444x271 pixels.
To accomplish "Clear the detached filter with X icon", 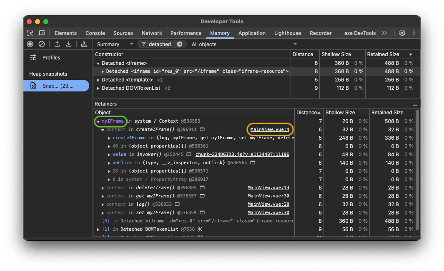I will coord(180,44).
